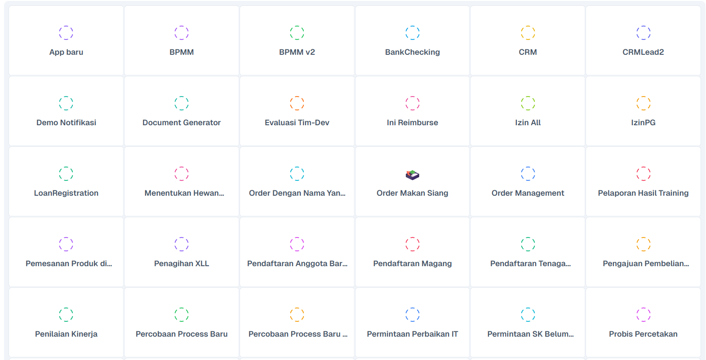Click the green dashed icon above BPMM v2
The width and height of the screenshot is (706, 360).
(297, 33)
